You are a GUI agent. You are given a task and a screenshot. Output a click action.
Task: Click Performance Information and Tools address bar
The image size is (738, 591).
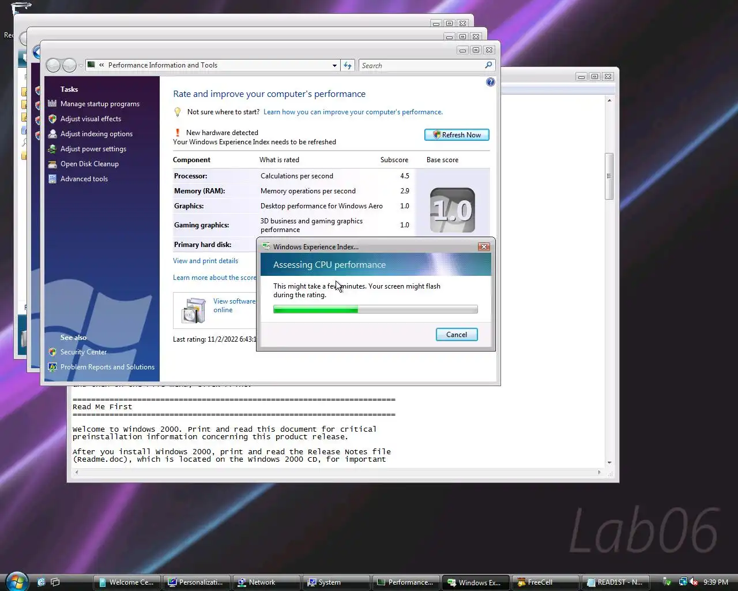pos(212,65)
